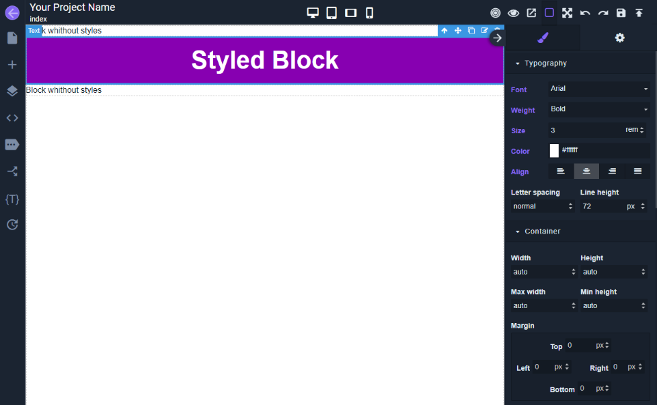Toggle justify text alignment
657x405 pixels.
(x=637, y=171)
